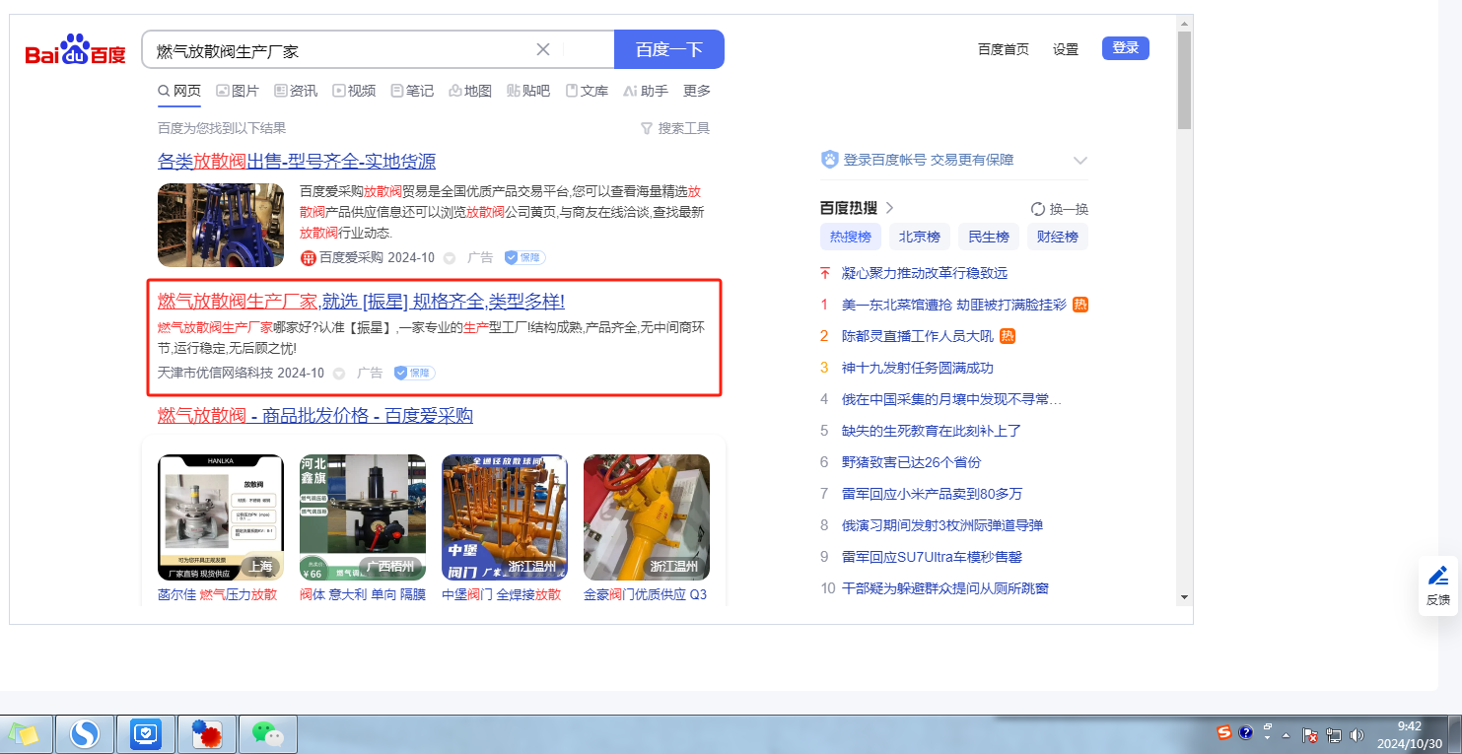Open the 中堡阀门 orange valve thumbnail

click(x=505, y=517)
